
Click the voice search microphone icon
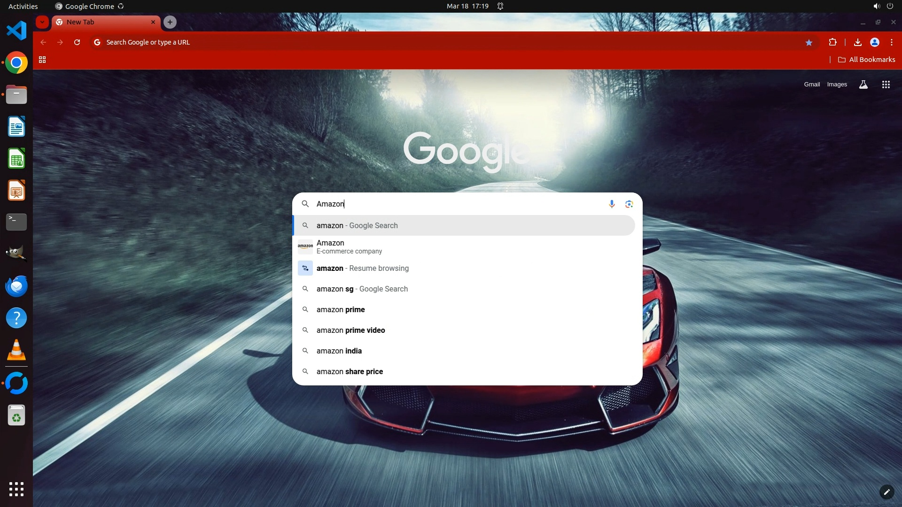612,204
